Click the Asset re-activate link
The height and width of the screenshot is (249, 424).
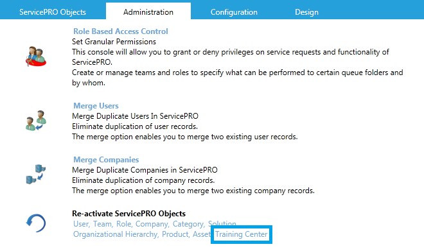coord(202,234)
